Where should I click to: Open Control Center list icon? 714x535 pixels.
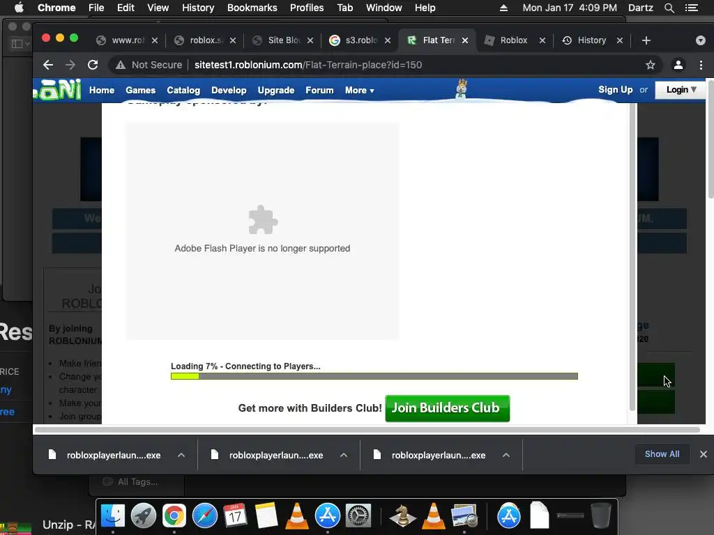691,8
